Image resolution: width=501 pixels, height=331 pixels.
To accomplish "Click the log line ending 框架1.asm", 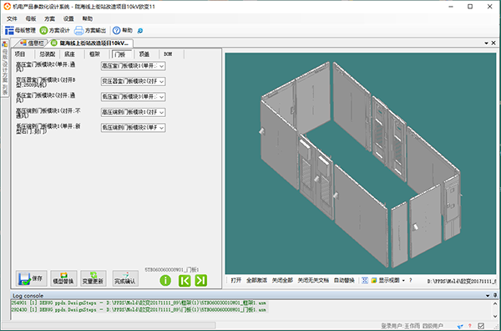I will point(139,303).
